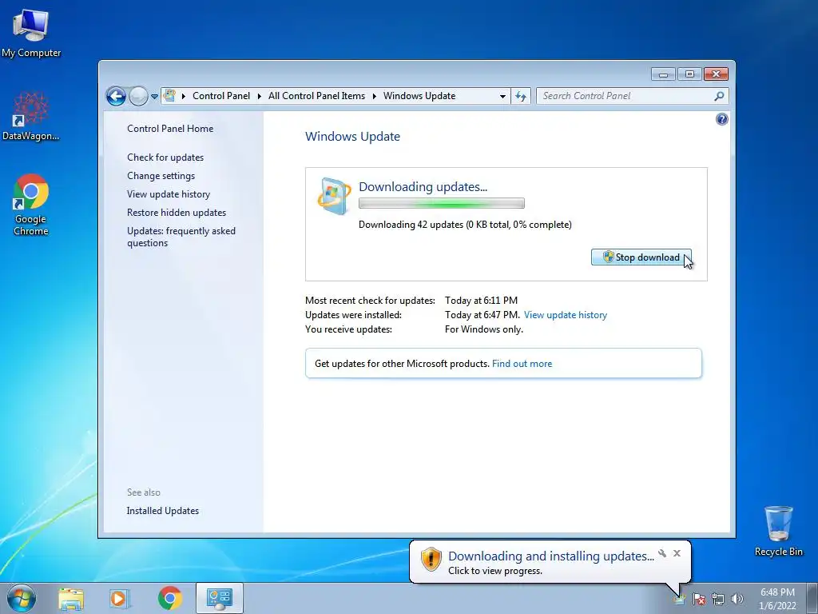Screen dimensions: 818x614
Task: Click Show desktop strip at taskbar end
Action: (x=812, y=598)
